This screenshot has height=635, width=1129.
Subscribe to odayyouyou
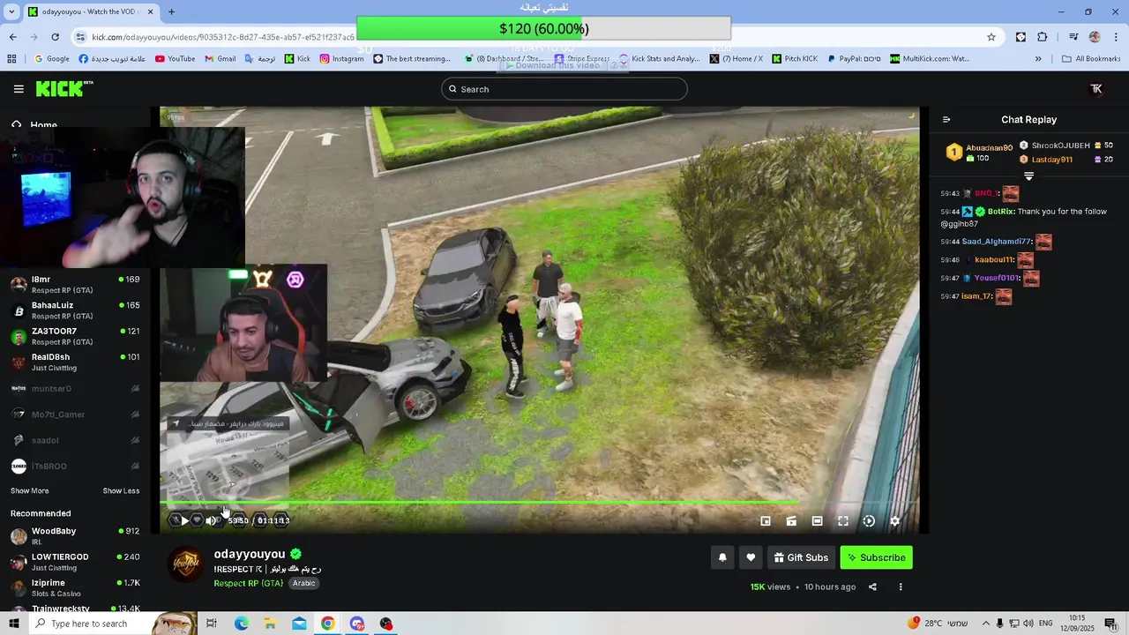[876, 557]
